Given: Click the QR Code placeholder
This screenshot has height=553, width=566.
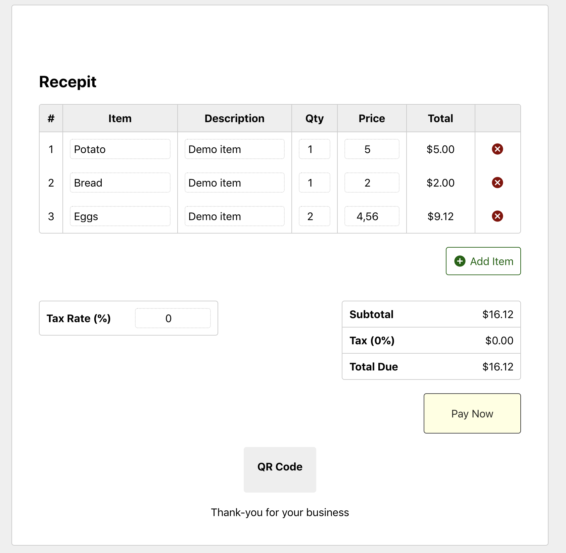Looking at the screenshot, I should (x=280, y=469).
